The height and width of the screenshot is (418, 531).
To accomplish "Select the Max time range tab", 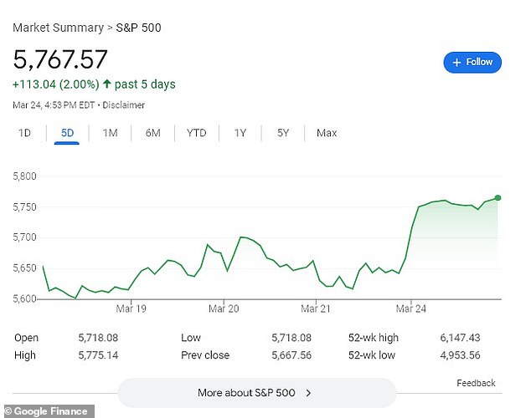I will point(327,133).
